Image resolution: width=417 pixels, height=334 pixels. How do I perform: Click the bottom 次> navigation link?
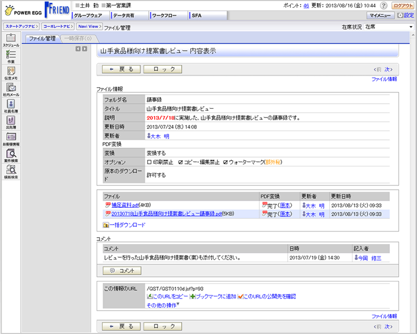(x=388, y=327)
